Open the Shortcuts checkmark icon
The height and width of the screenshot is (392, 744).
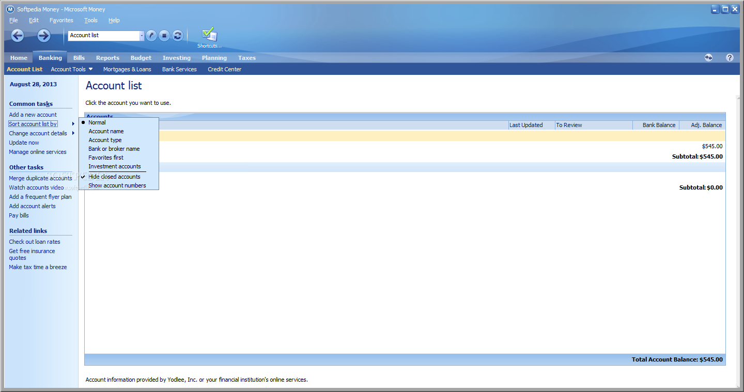[x=209, y=35]
